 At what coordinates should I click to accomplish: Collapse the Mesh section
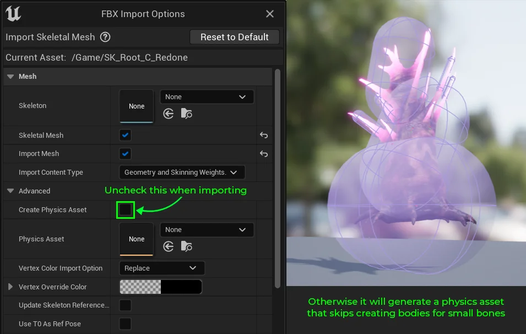pyautogui.click(x=10, y=77)
